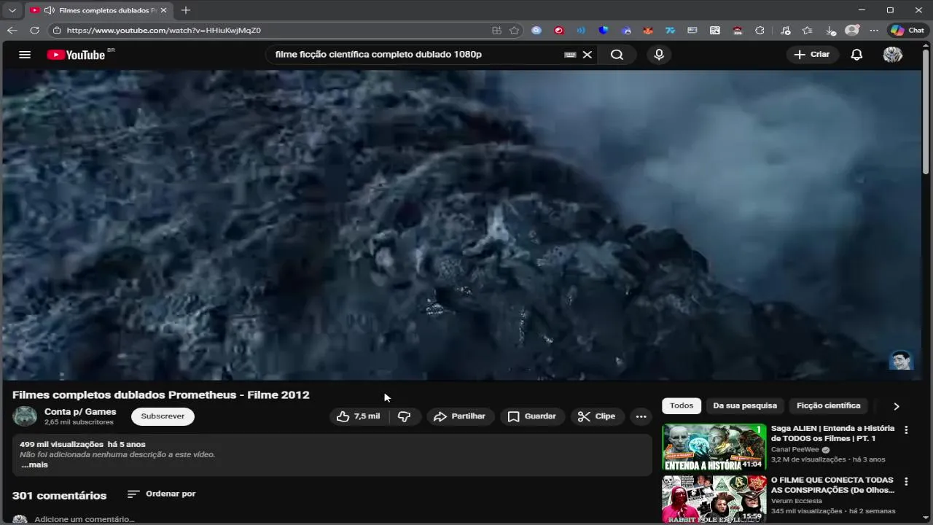Go to YouTube home via logo
The image size is (933, 525).
coord(76,55)
